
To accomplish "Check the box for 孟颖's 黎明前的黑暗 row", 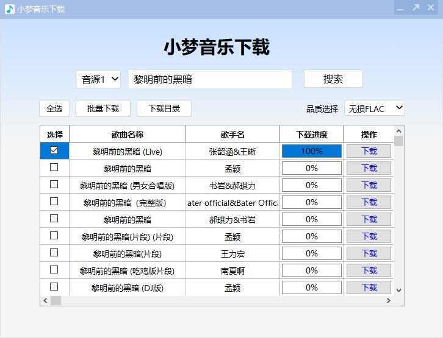I will (x=54, y=167).
